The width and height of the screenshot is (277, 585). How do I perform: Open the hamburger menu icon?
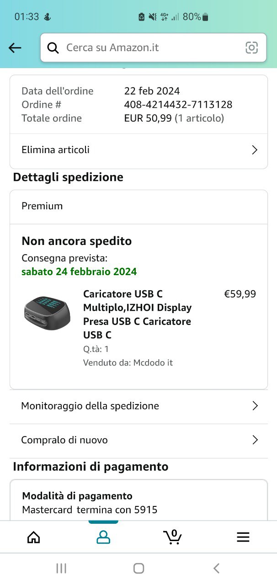coord(243,537)
